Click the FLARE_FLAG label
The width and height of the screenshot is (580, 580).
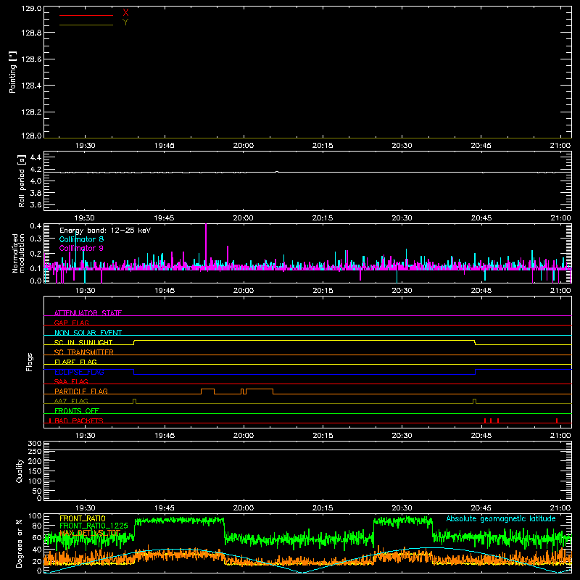[x=75, y=362]
